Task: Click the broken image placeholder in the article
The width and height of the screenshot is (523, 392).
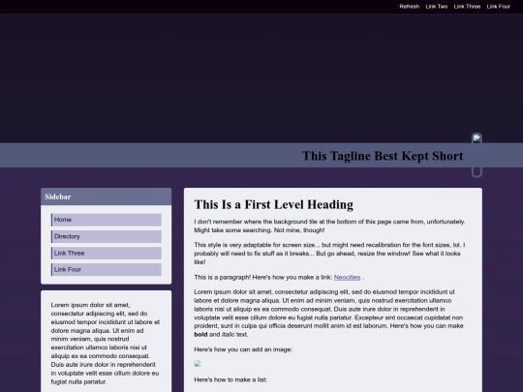Action: pos(198,364)
